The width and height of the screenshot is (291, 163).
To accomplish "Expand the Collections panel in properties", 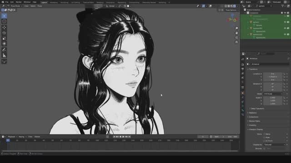I will (x=253, y=117).
